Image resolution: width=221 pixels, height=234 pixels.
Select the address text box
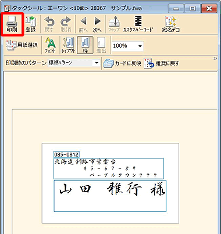109,168
